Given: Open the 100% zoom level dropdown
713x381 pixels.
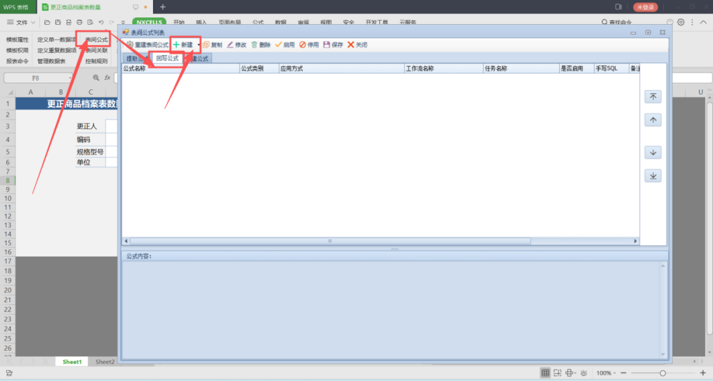Looking at the screenshot, I should pyautogui.click(x=607, y=373).
